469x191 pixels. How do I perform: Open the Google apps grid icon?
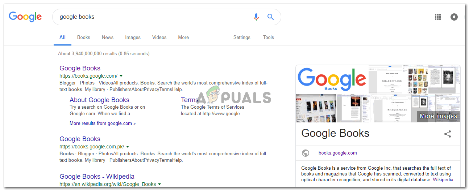coord(437,17)
